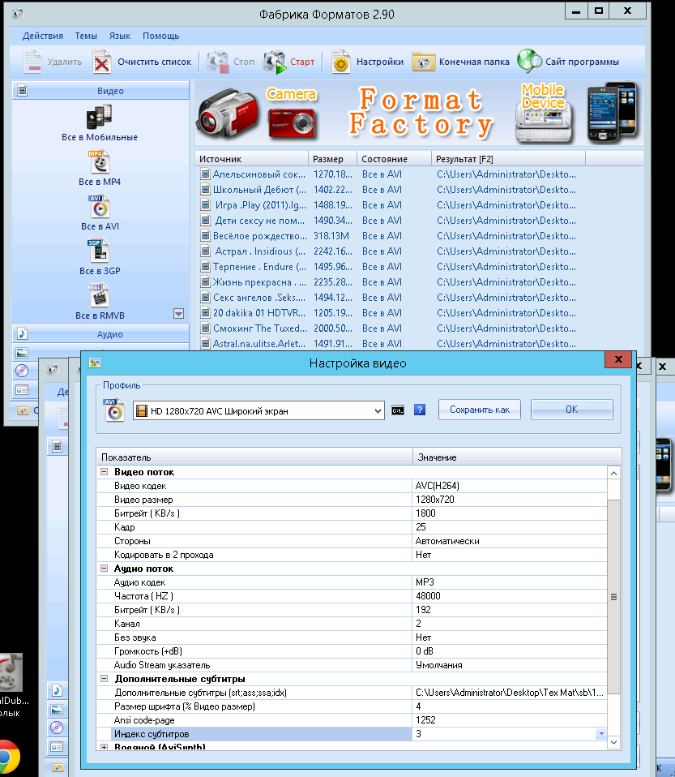
Task: Click the Стоп toolbar icon
Action: 218,62
